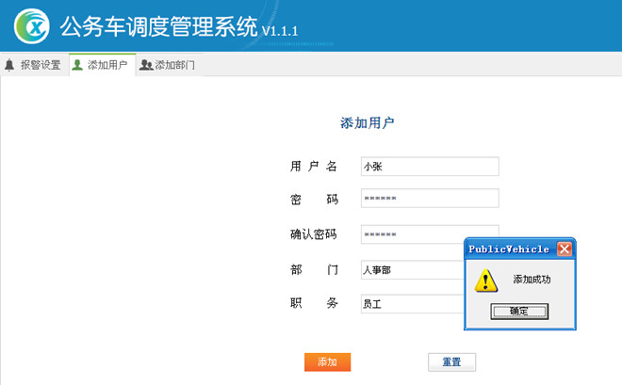Confirm the dialog by pressing 确定
The width and height of the screenshot is (622, 385).
[519, 311]
